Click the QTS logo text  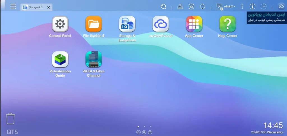point(12,132)
